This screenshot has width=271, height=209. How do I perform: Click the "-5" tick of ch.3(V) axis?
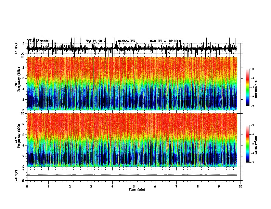(23, 181)
